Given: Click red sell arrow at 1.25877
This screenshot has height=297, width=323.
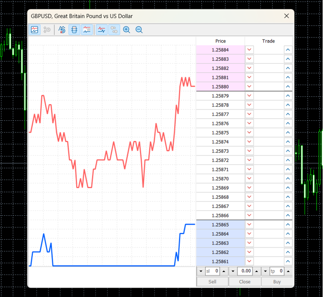Looking at the screenshot, I should pyautogui.click(x=249, y=114).
